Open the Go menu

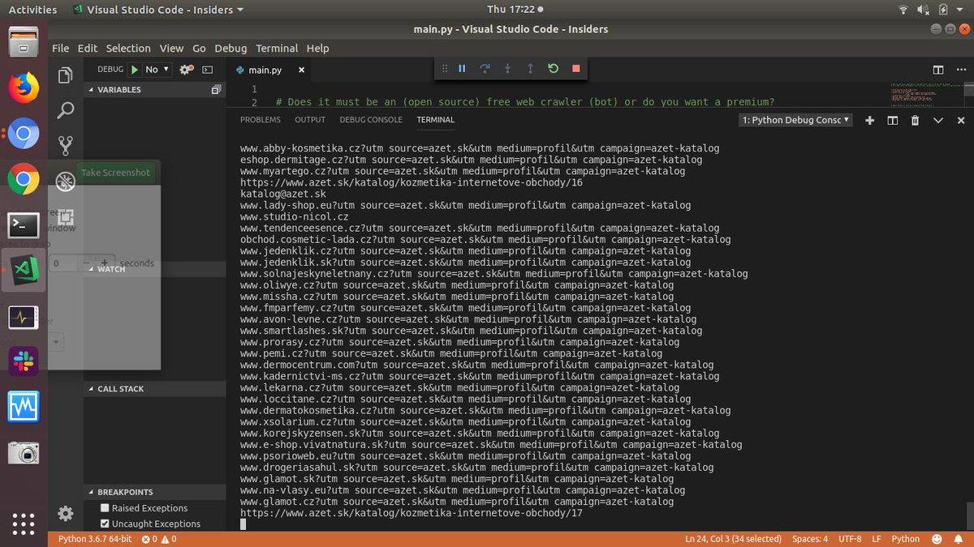point(199,49)
